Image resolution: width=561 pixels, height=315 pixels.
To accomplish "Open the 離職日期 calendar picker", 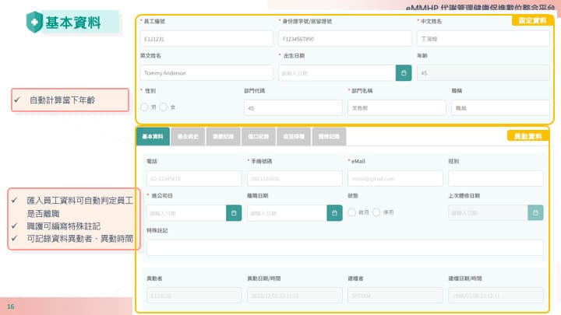I will 334,212.
